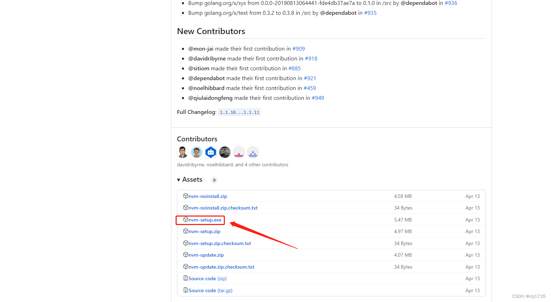
Task: Download Source code (tar.gz)
Action: (x=210, y=290)
